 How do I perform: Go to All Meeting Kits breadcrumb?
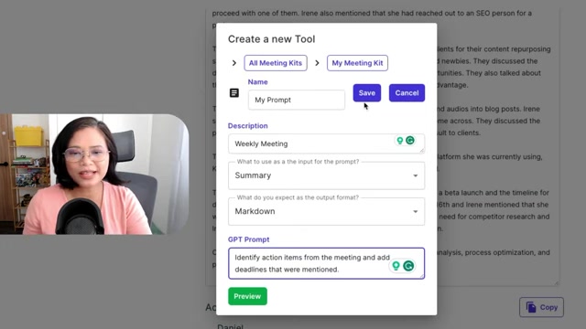pos(276,63)
